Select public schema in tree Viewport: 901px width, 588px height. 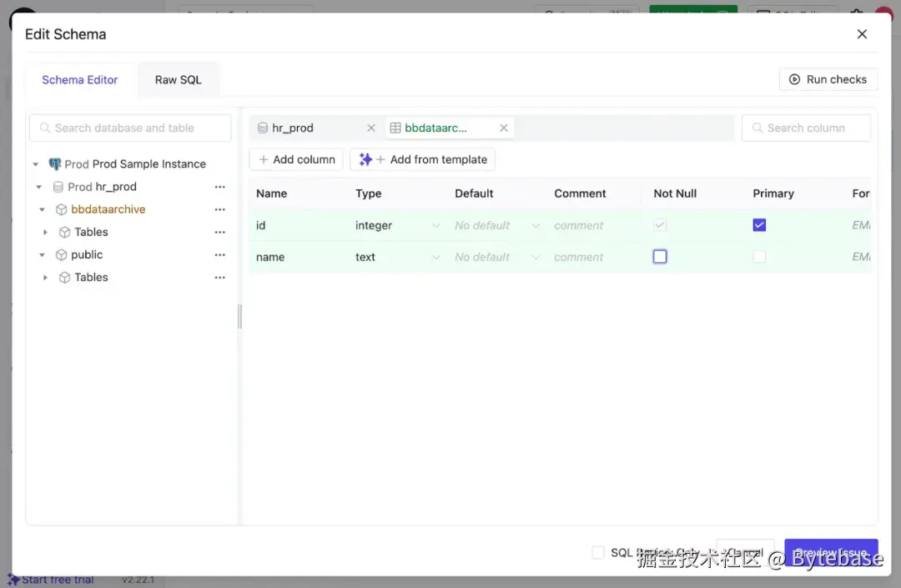87,254
